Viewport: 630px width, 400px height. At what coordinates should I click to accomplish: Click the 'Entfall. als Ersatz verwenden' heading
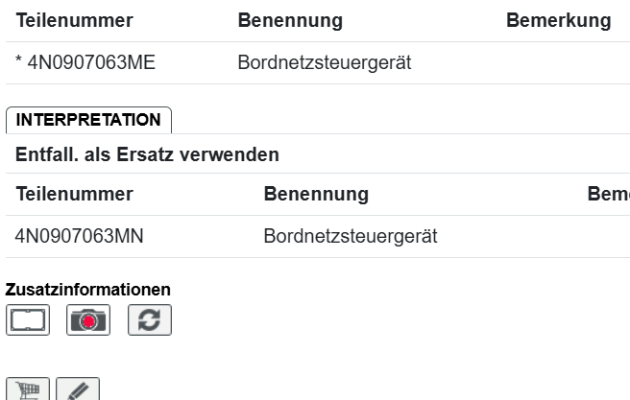147,153
